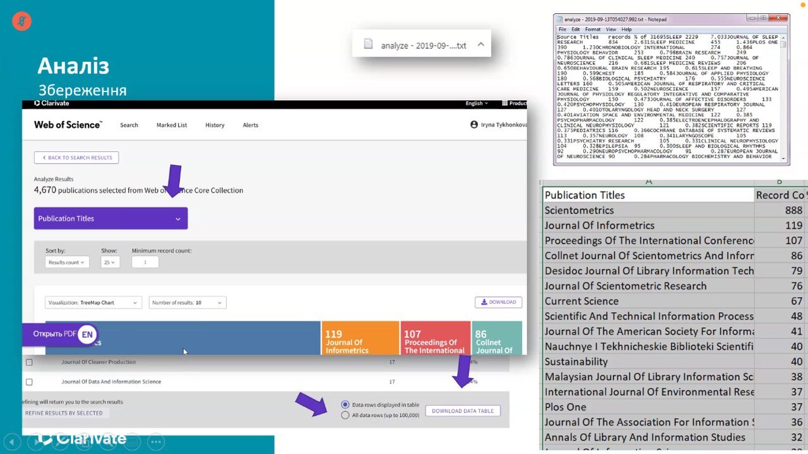Image resolution: width=808 pixels, height=454 pixels.
Task: Click the Download chart button
Action: (498, 302)
